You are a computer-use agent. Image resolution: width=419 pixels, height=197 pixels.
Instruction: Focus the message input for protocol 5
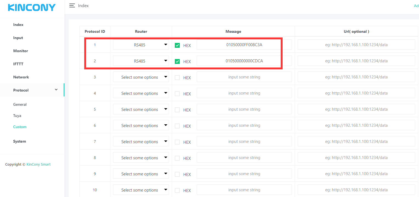(244, 109)
